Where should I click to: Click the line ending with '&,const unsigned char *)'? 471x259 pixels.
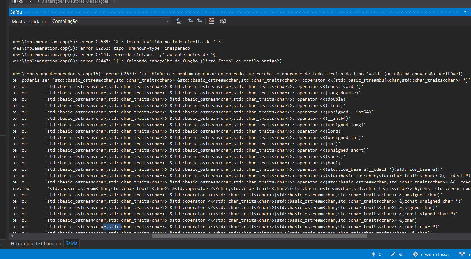pos(238,201)
